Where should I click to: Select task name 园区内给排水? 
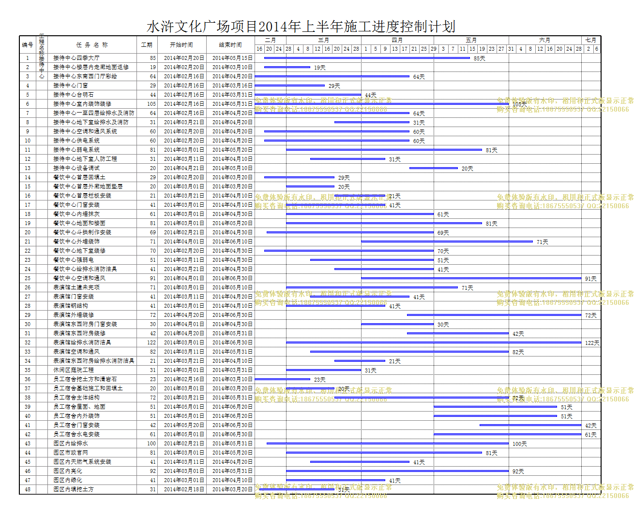pos(71,443)
